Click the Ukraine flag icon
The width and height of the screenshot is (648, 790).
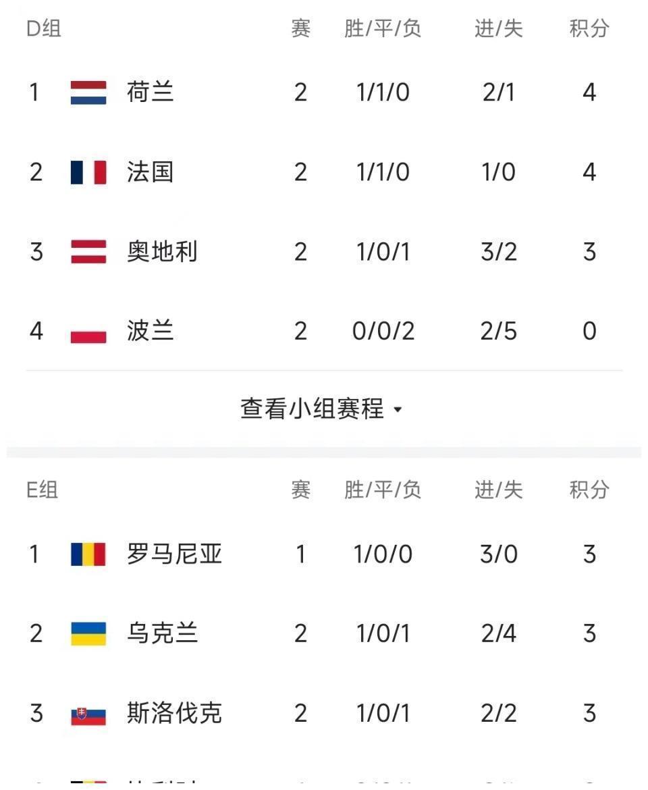click(88, 633)
